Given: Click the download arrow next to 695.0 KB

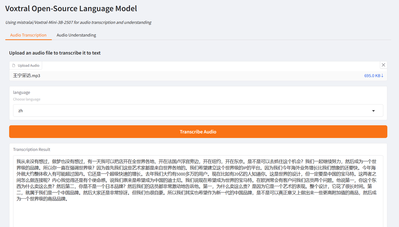Looking at the screenshot, I should coord(382,76).
